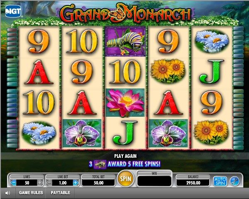Image resolution: width=249 pixels, height=199 pixels.
Task: Click the caterpillar icon in free spins banner
Action: (100, 164)
